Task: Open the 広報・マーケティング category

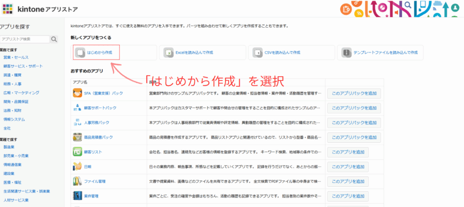Action: (21, 93)
